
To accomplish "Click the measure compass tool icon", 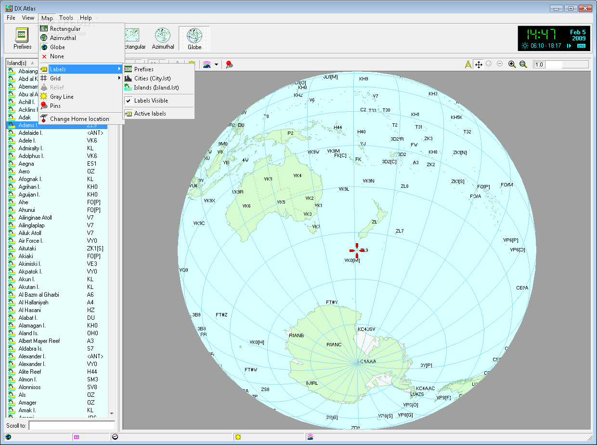I will tap(468, 65).
